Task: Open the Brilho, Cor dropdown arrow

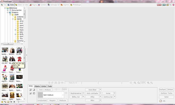Action: coord(83,97)
